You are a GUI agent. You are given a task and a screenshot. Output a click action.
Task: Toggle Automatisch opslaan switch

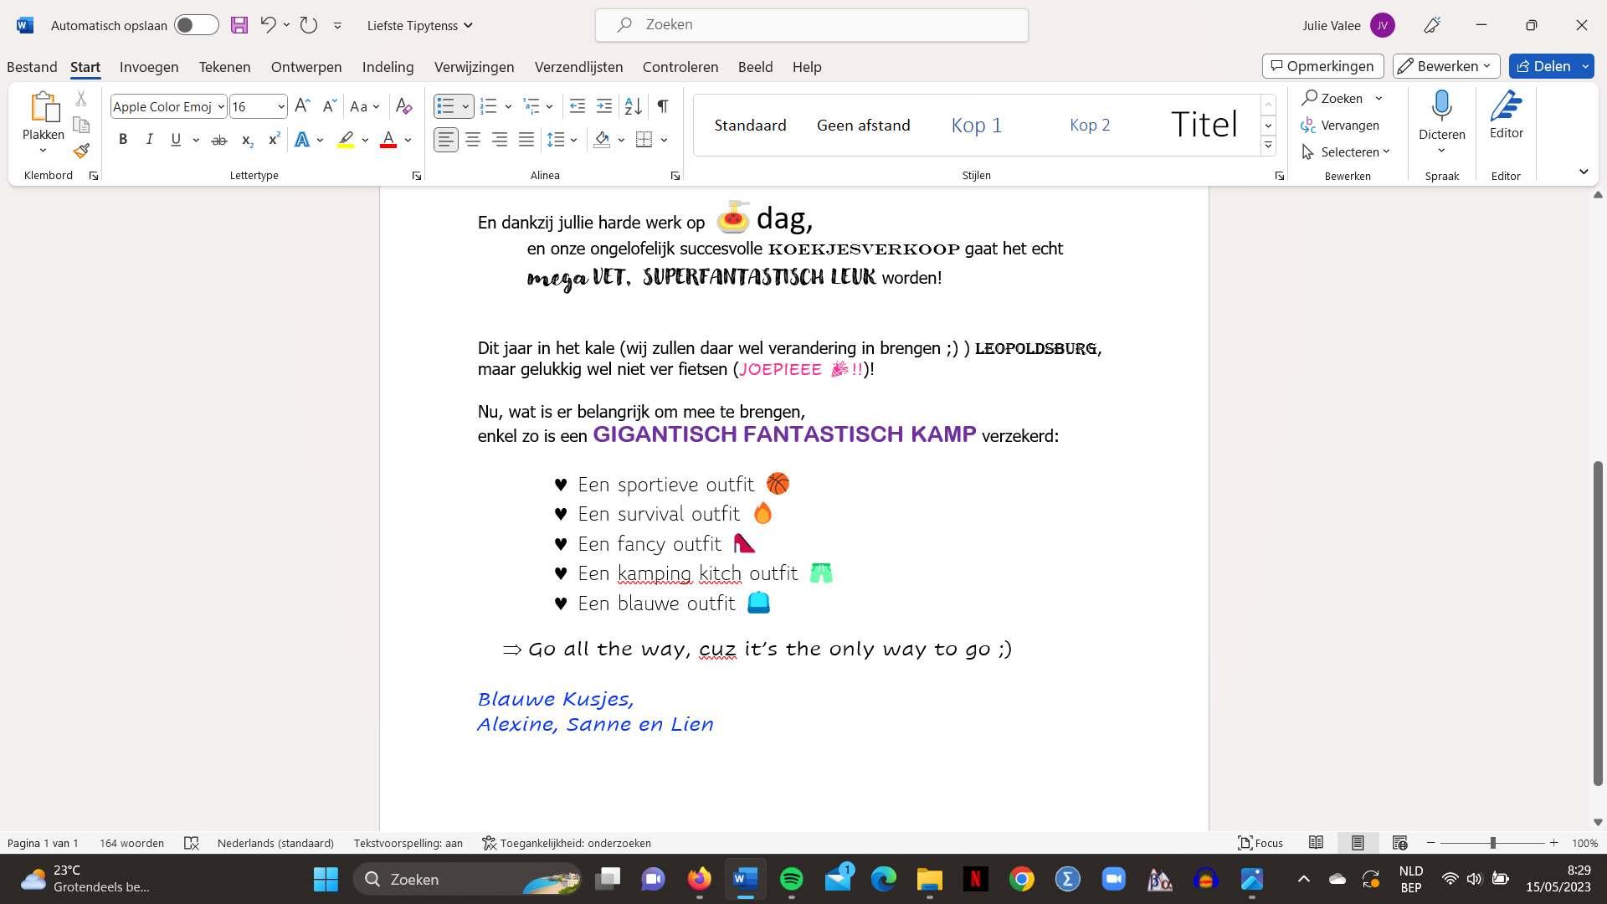tap(196, 25)
